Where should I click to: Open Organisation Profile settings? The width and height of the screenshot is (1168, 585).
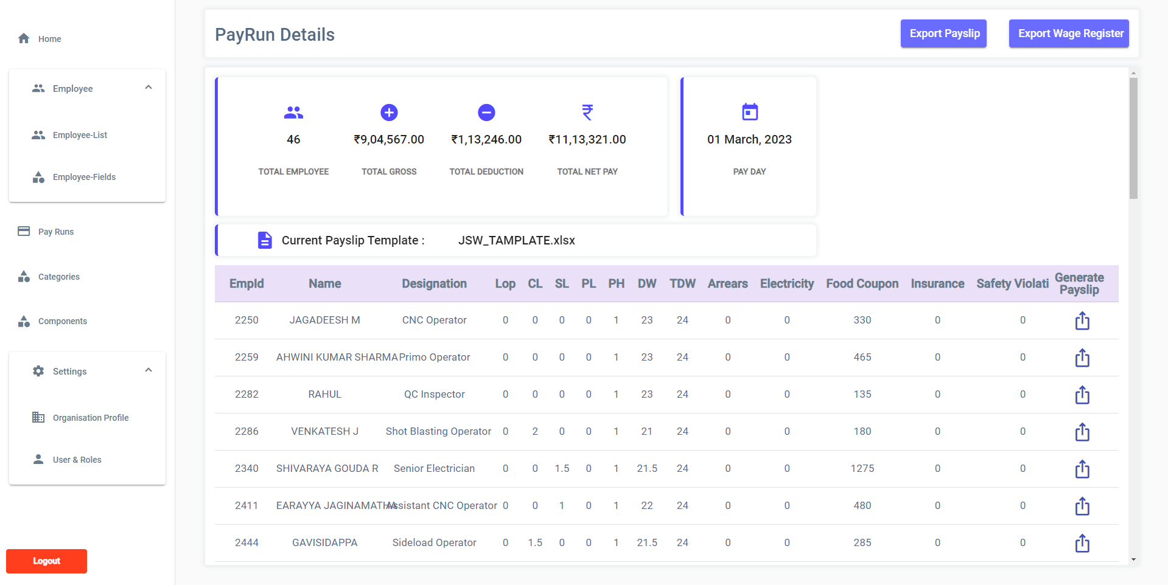(x=90, y=418)
